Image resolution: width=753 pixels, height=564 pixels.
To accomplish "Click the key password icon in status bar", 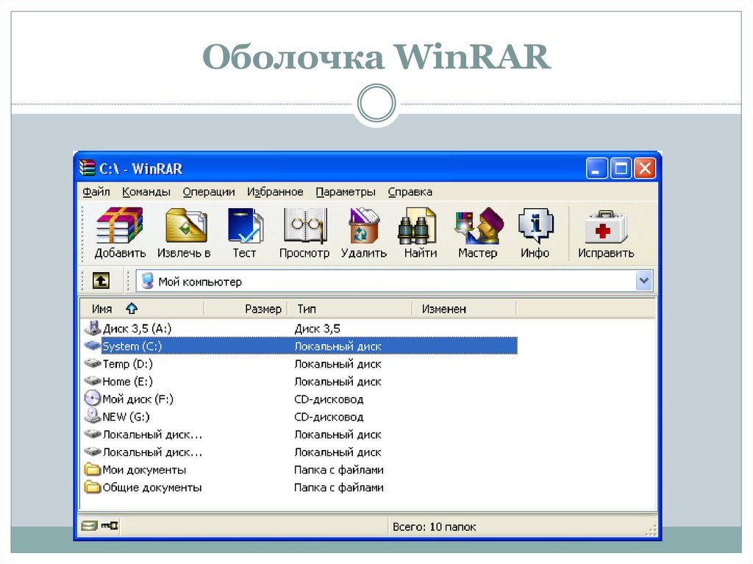I will [x=110, y=526].
